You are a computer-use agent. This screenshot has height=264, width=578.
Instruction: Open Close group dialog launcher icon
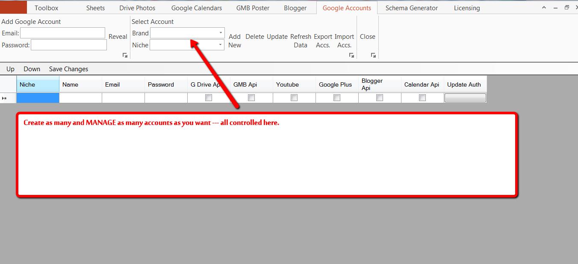point(373,55)
